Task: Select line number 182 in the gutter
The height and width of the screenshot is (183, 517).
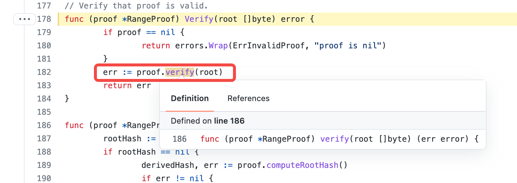Action: [44, 72]
